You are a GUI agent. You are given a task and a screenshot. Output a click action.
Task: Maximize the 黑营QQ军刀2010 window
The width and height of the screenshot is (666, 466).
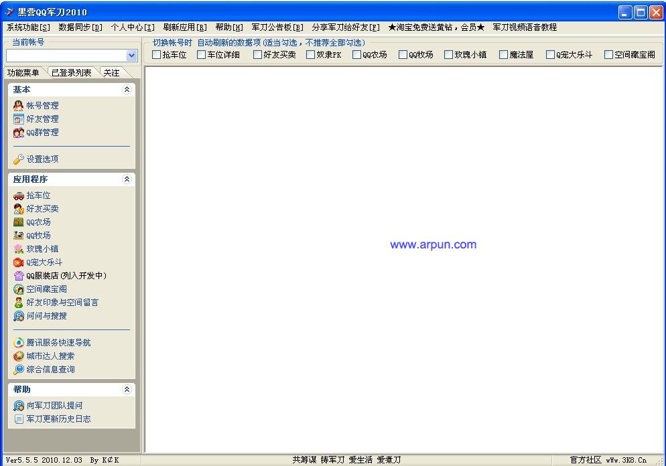[x=641, y=12]
